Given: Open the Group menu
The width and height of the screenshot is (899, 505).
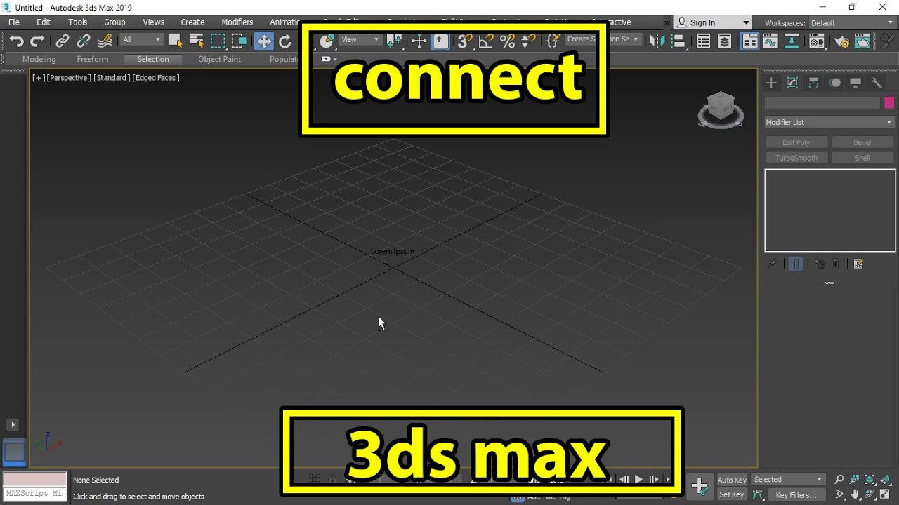Looking at the screenshot, I should (114, 22).
